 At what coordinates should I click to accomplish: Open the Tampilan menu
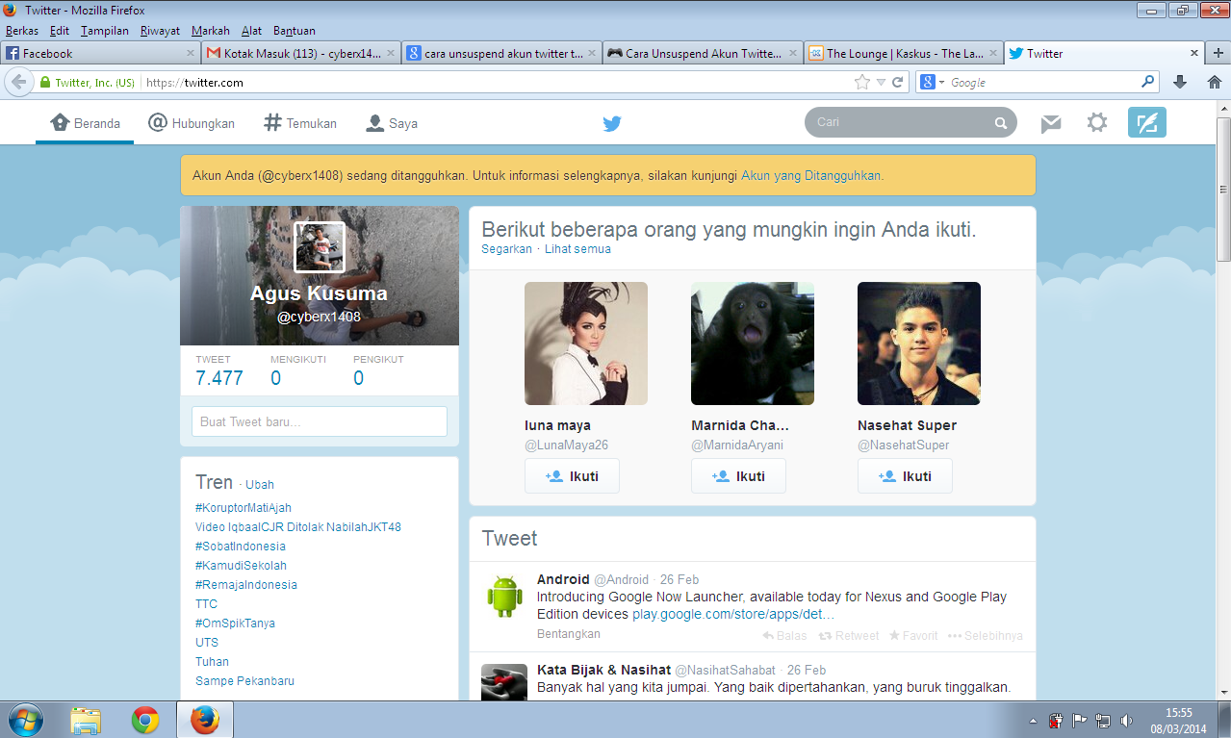point(105,31)
